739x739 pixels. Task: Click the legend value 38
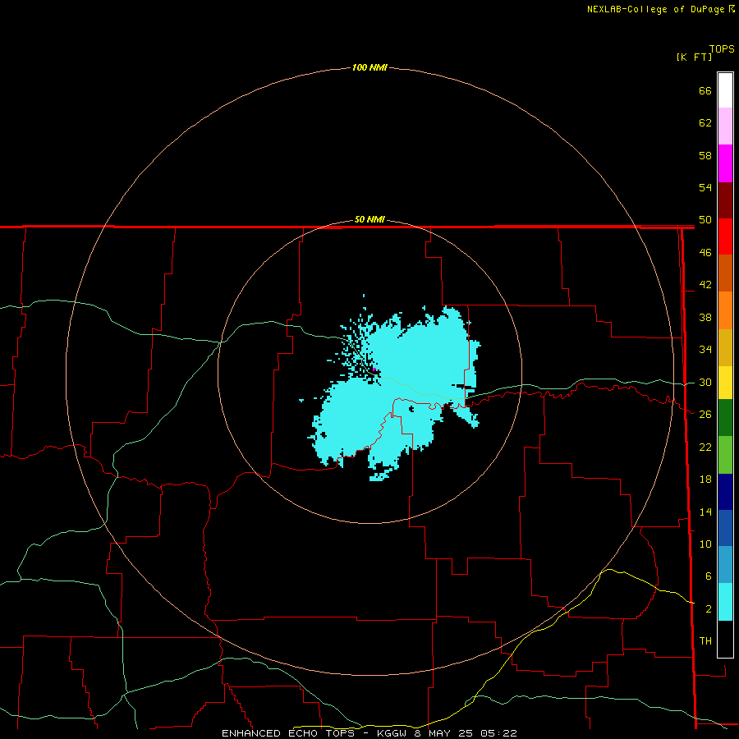[705, 317]
